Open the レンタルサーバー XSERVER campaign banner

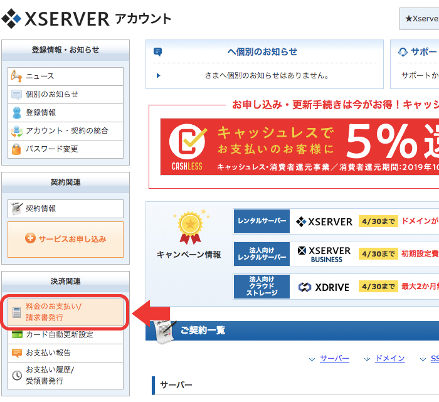pos(336,221)
